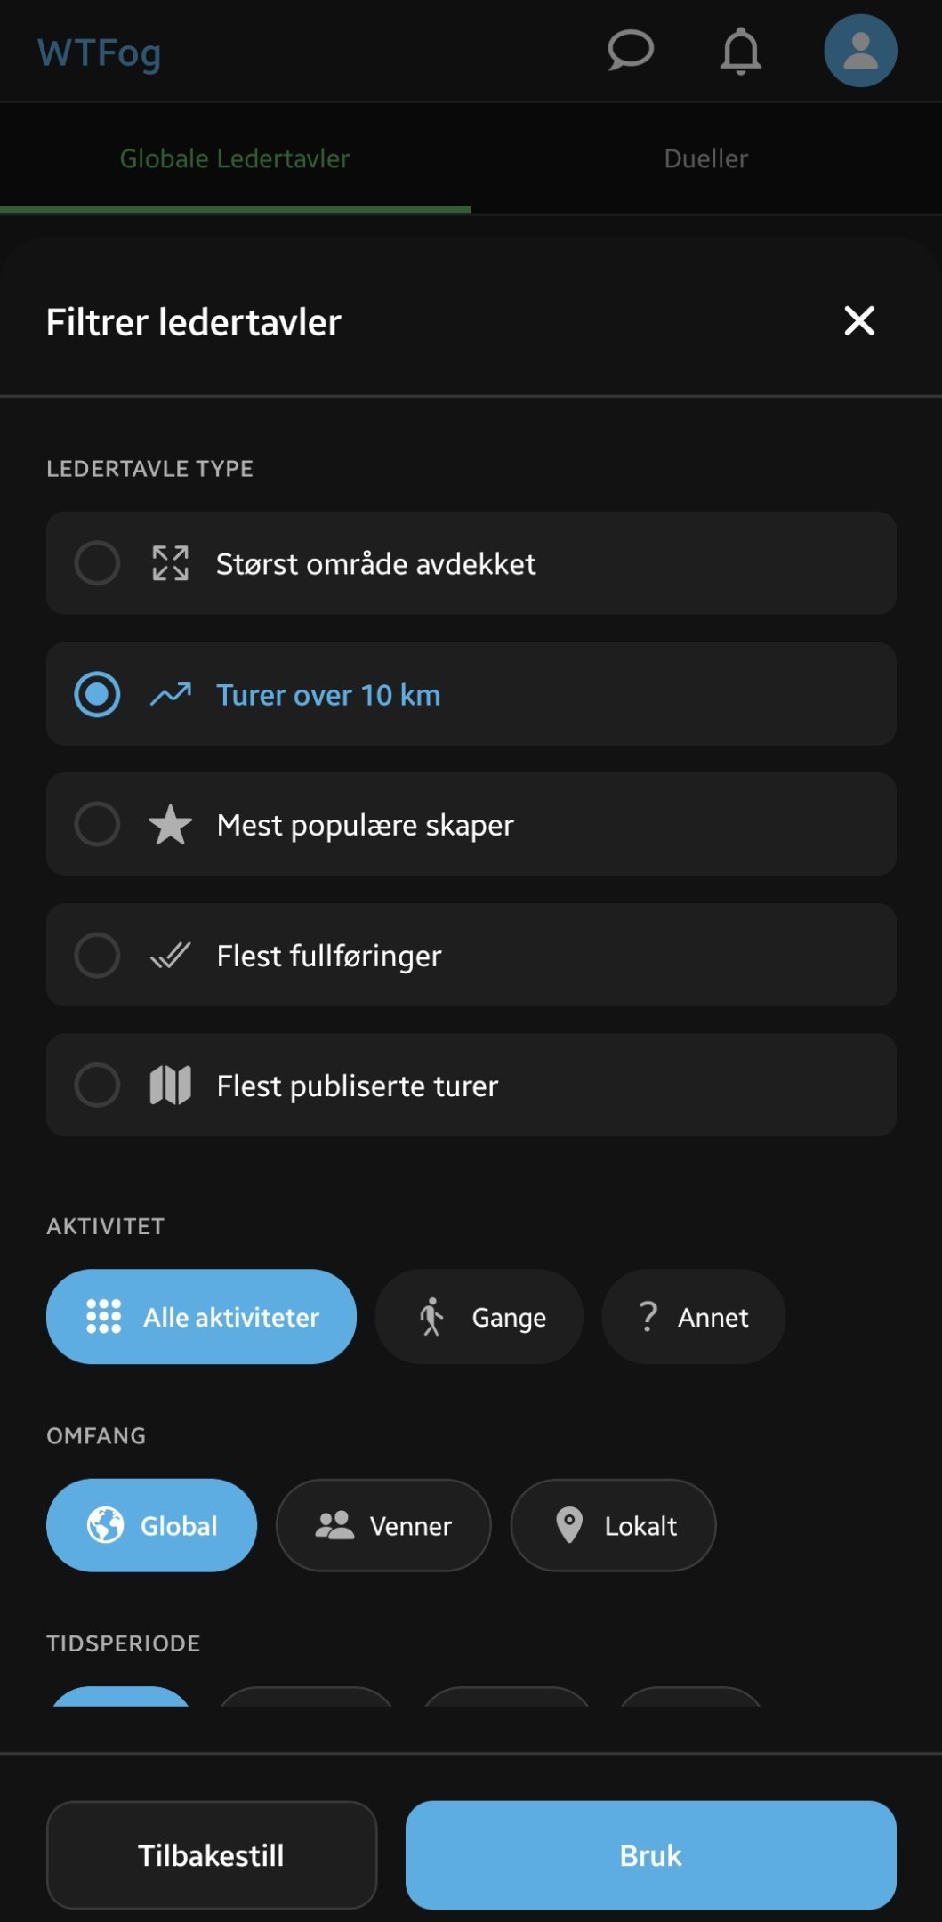Click the star icon for popular creators
Viewport: 942px width, 1922px height.
pyautogui.click(x=170, y=824)
